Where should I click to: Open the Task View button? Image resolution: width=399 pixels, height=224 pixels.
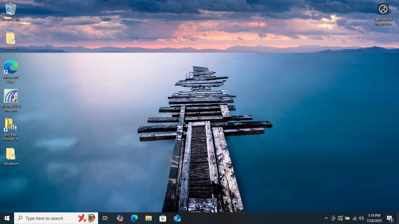coord(105,218)
